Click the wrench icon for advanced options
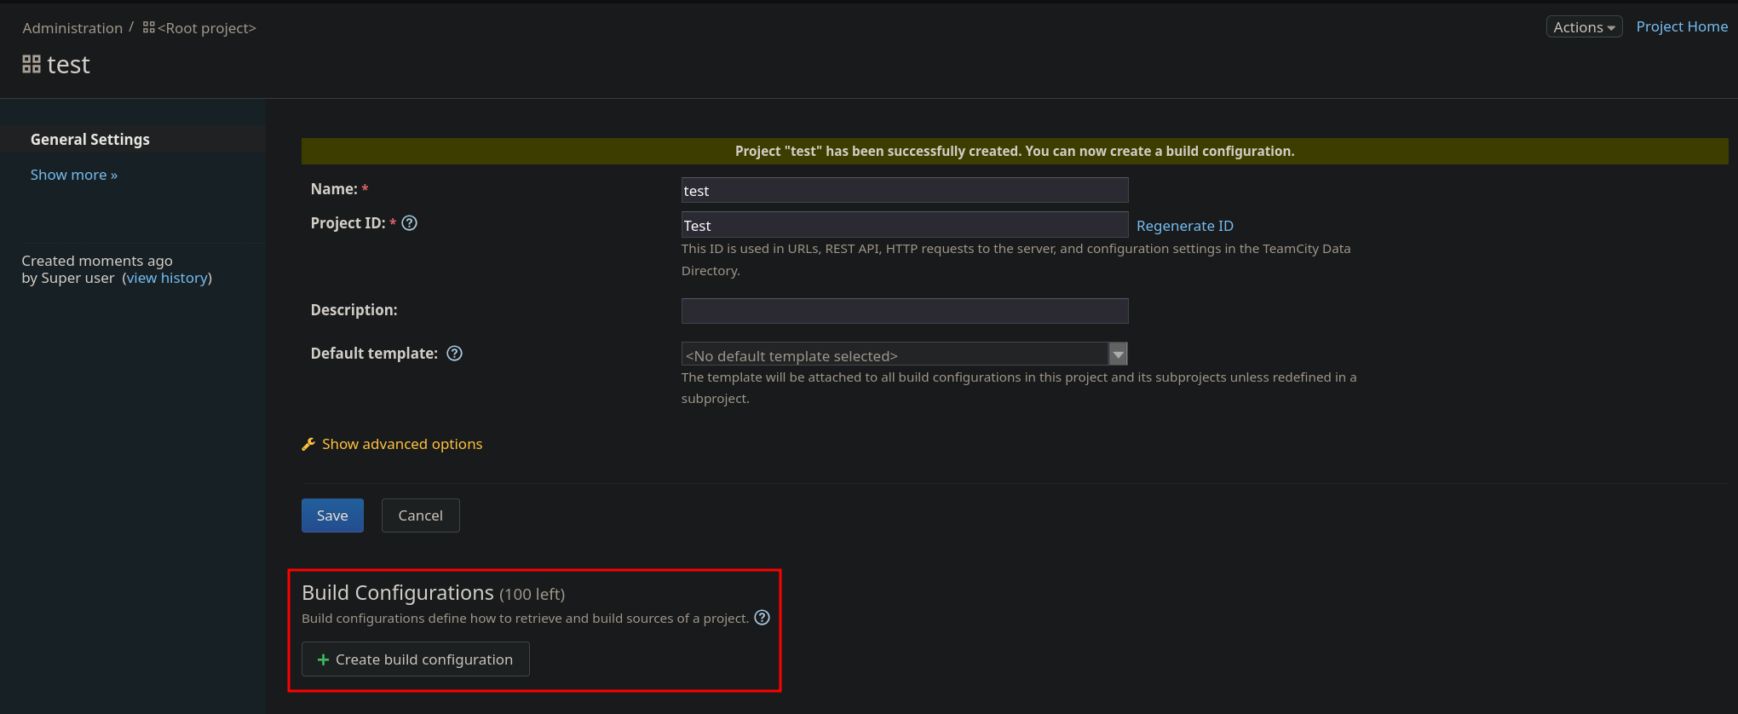The width and height of the screenshot is (1738, 714). pyautogui.click(x=308, y=444)
